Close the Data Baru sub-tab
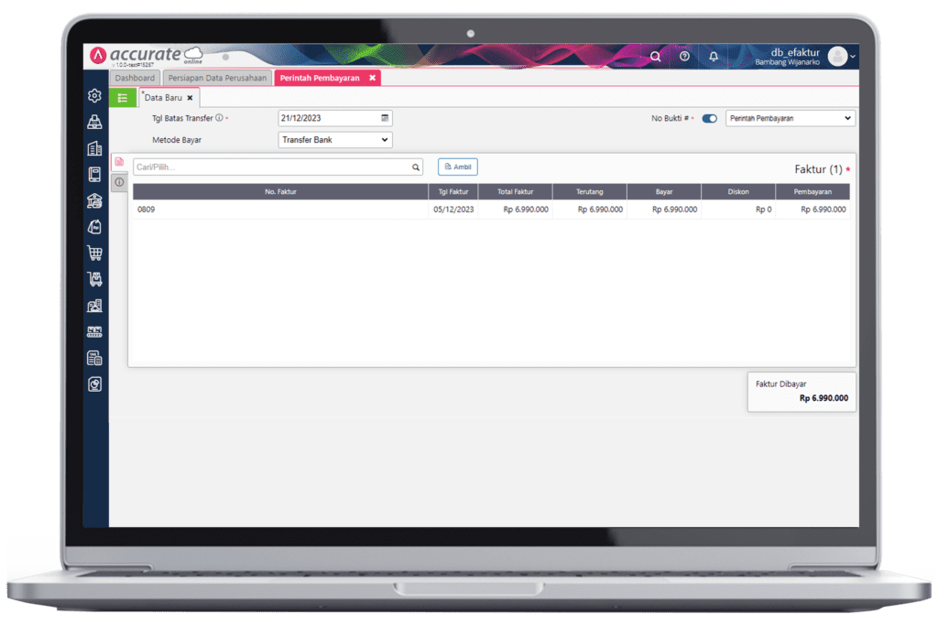The height and width of the screenshot is (625, 938). click(x=191, y=98)
